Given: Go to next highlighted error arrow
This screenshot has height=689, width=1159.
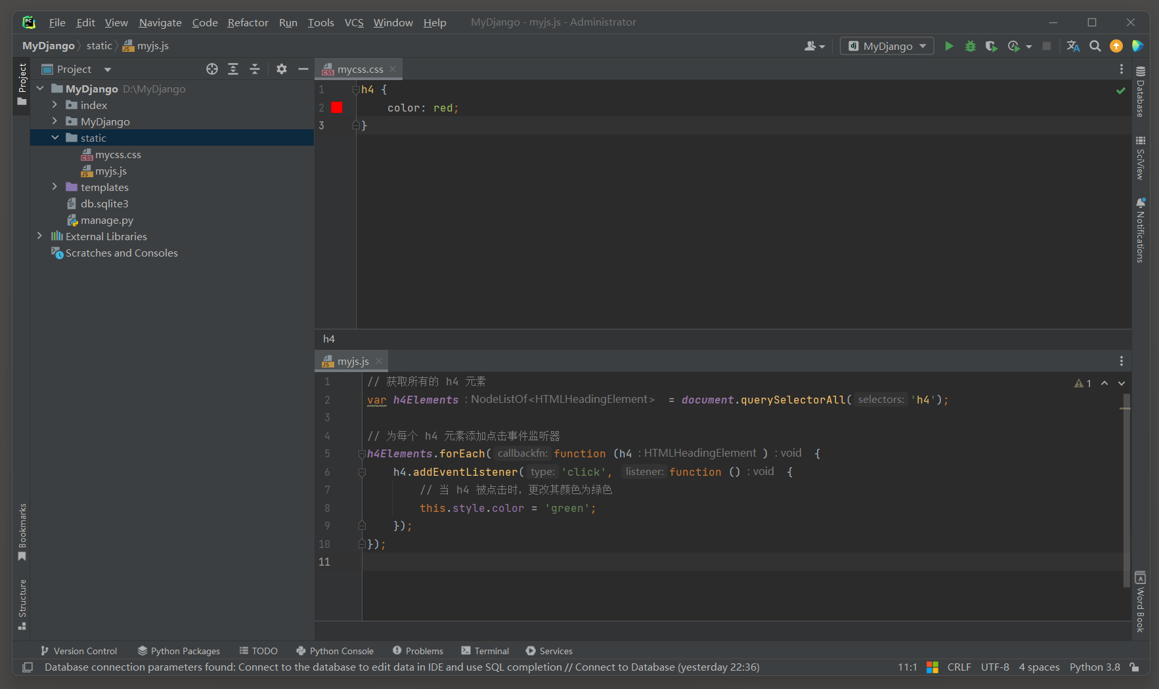Looking at the screenshot, I should pos(1122,383).
